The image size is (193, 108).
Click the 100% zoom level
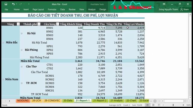point(188,105)
